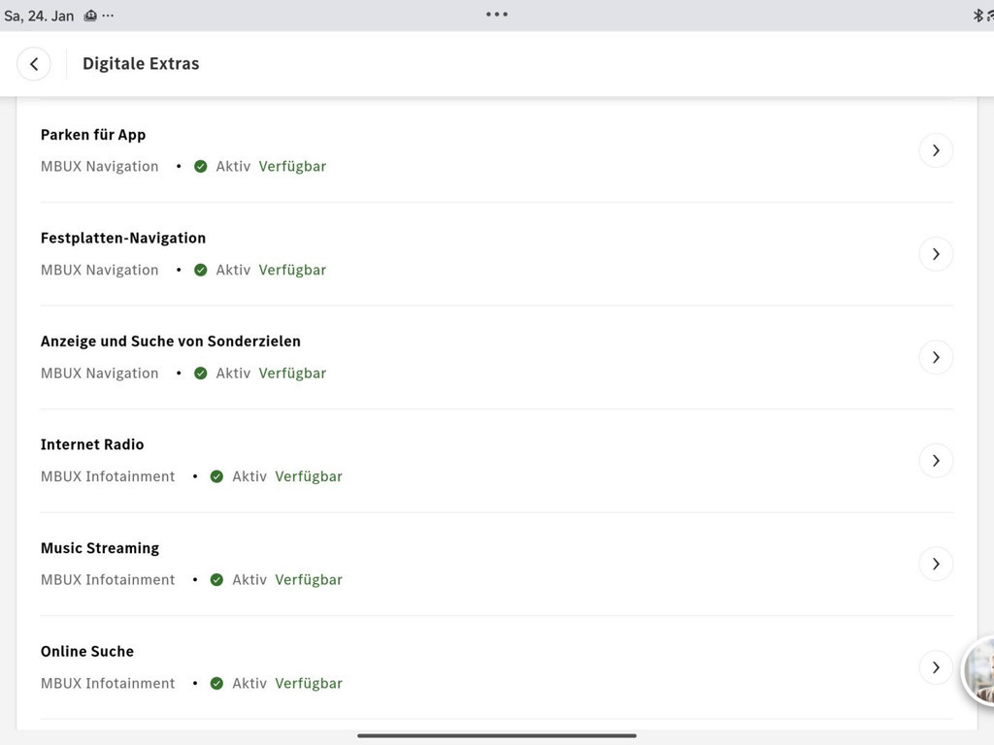Click green checkmark icon under Online Suche

216,683
